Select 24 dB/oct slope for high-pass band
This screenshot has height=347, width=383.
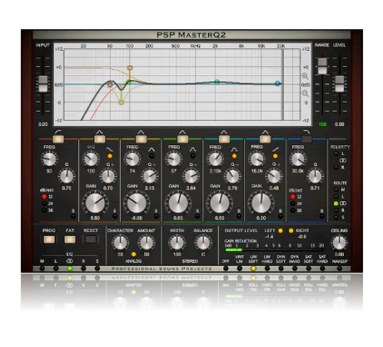tap(44, 204)
